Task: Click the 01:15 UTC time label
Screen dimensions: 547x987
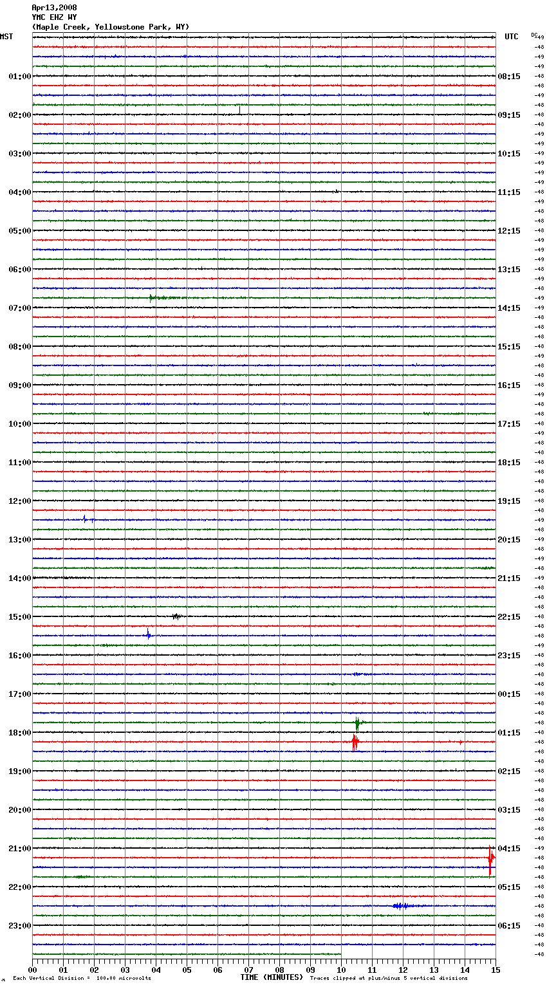Action: [509, 733]
